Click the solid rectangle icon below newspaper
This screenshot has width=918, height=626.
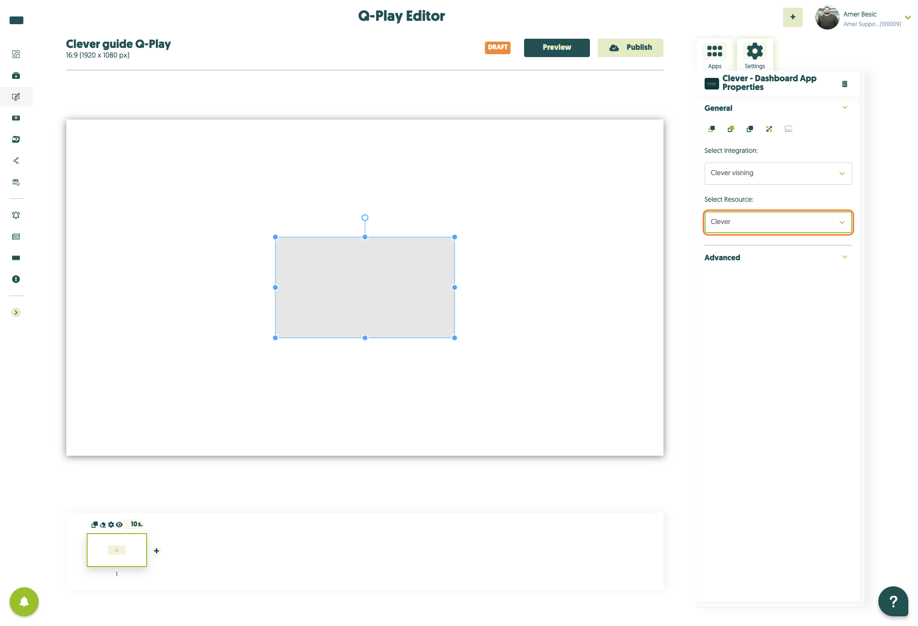pyautogui.click(x=16, y=258)
